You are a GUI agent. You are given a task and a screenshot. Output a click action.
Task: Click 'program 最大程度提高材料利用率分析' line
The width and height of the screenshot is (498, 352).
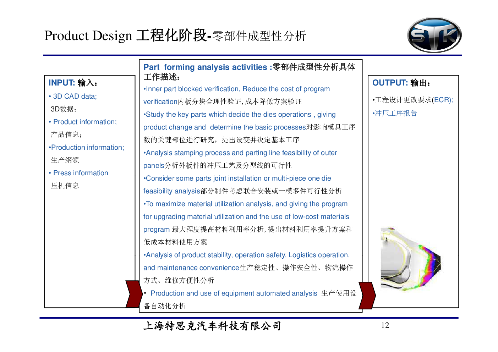click(x=248, y=230)
